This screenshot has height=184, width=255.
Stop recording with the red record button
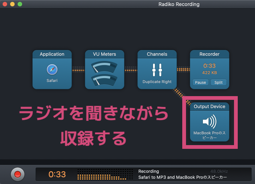click(18, 174)
